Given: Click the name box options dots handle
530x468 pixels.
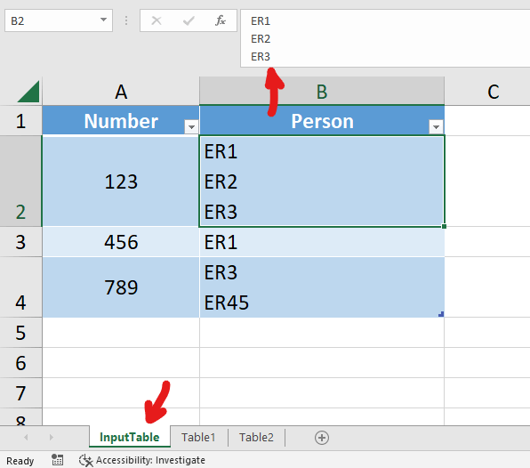Looking at the screenshot, I should (x=126, y=21).
